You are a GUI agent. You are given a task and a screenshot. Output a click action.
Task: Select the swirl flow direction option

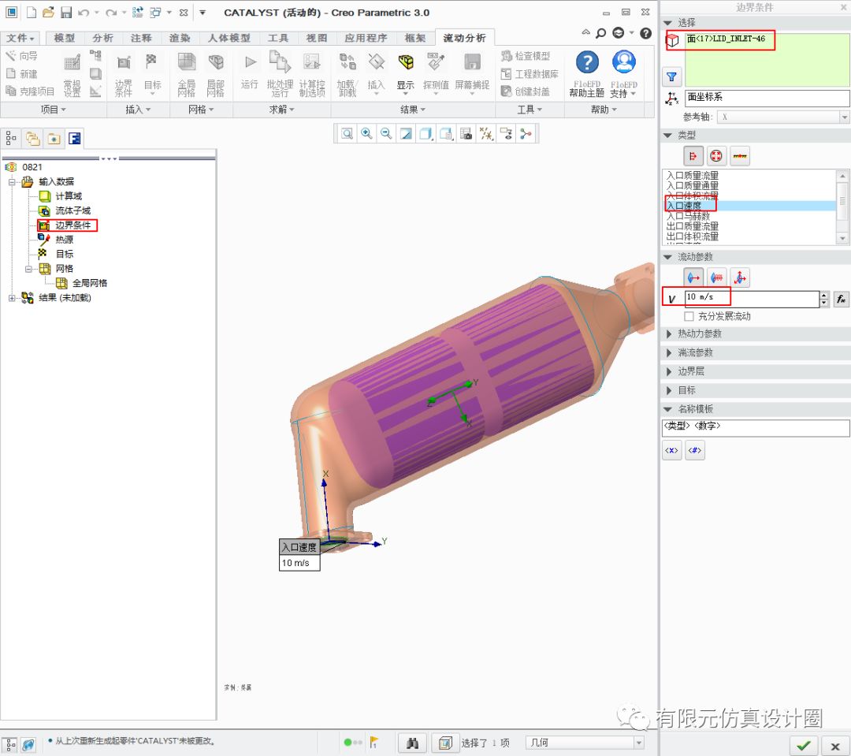point(716,277)
